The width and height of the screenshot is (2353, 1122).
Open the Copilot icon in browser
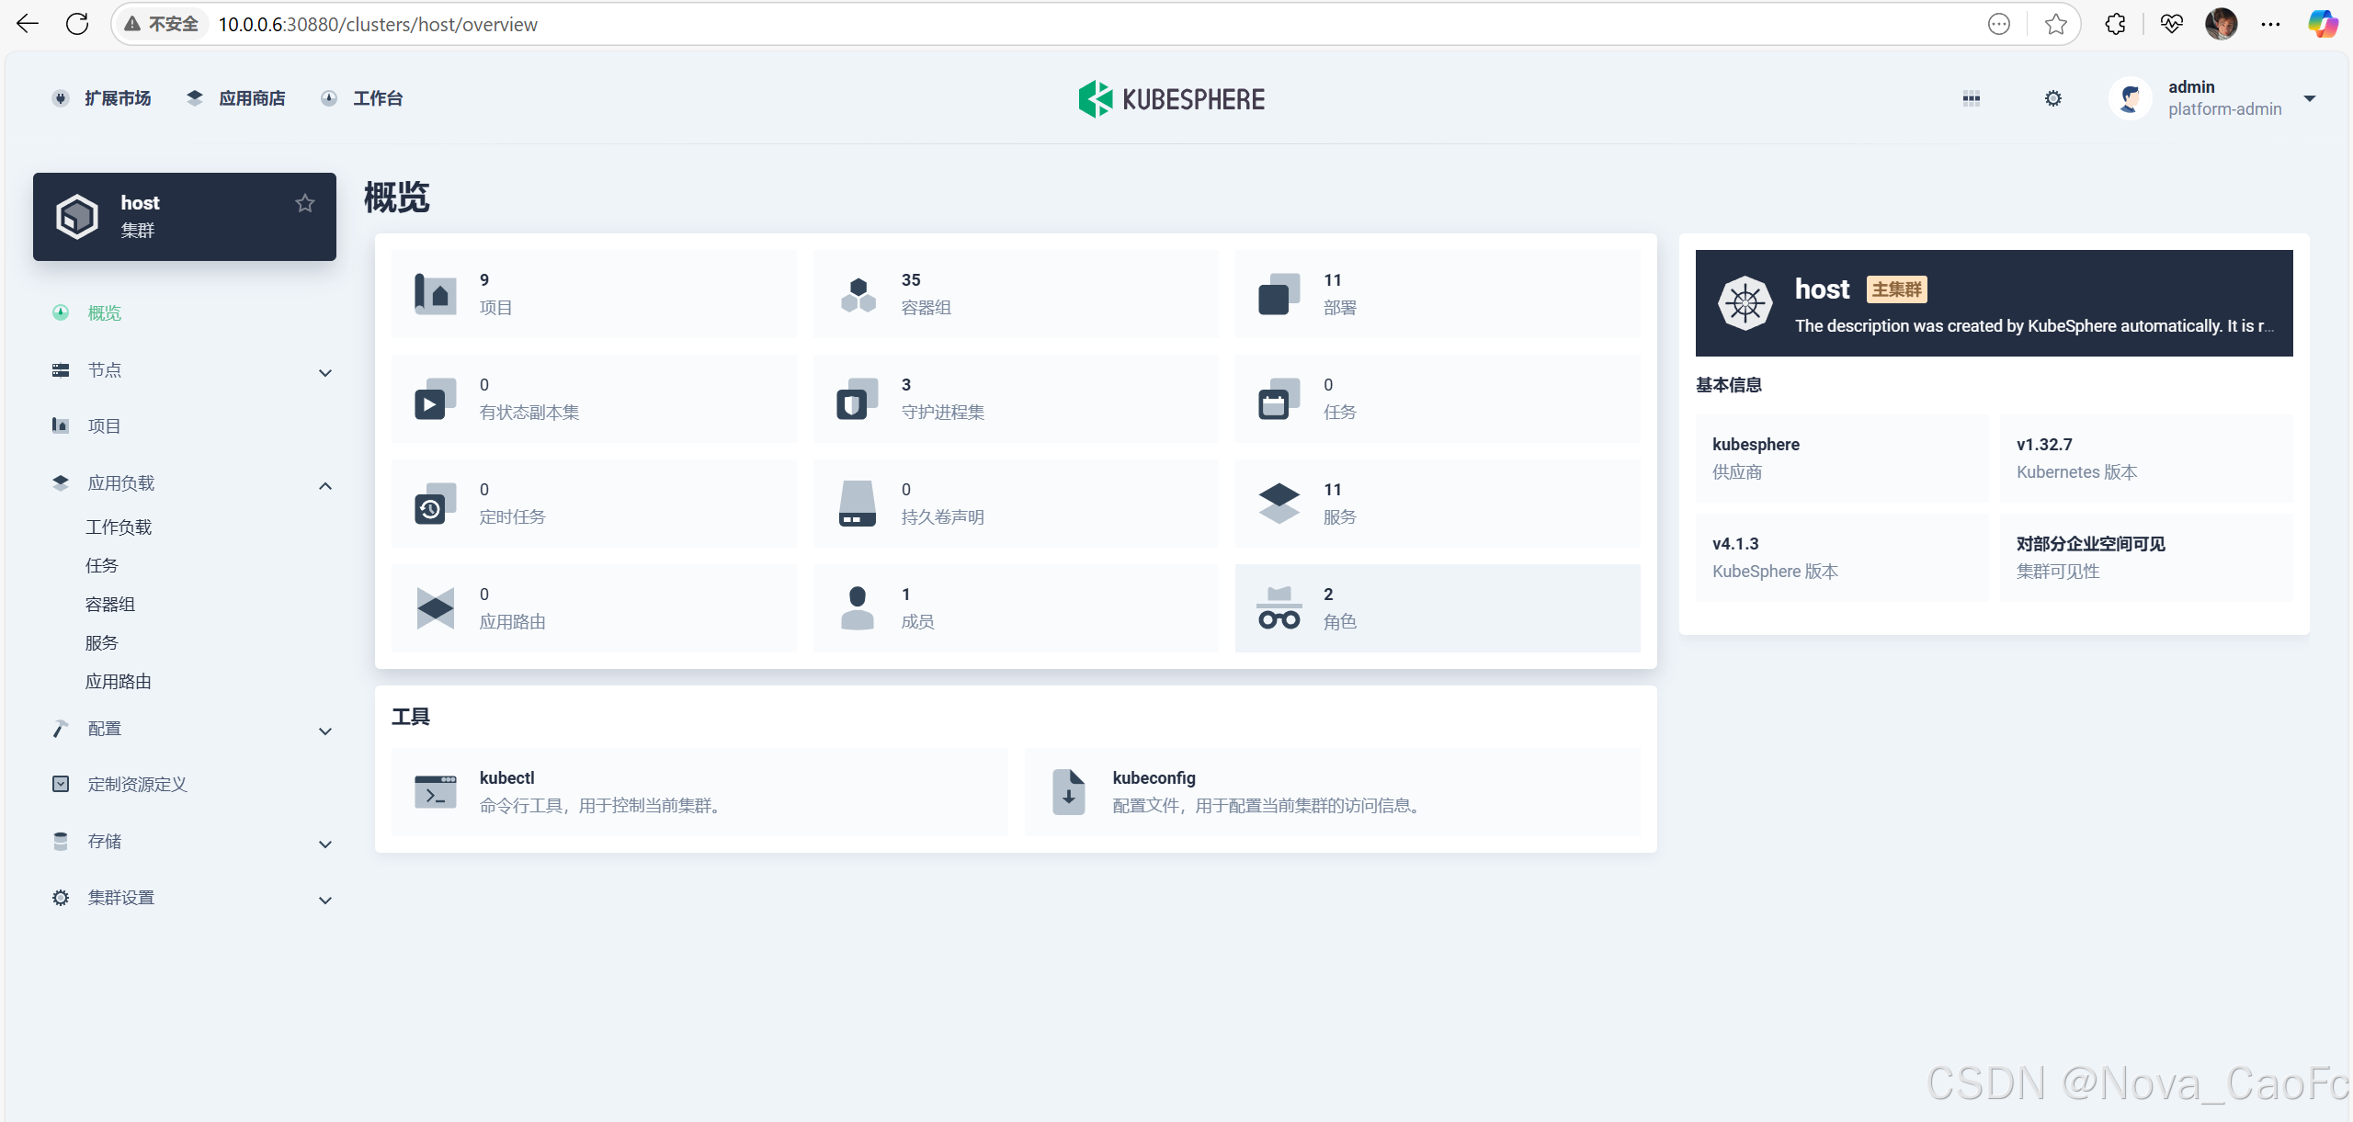click(2323, 24)
